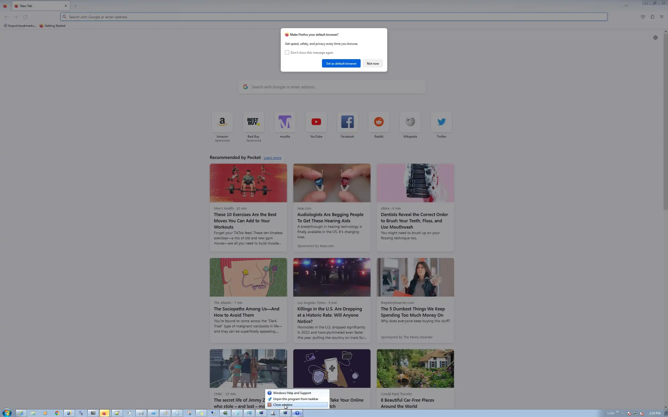668x417 pixels.
Task: Open the Extensions puzzle icon
Action: [x=652, y=17]
